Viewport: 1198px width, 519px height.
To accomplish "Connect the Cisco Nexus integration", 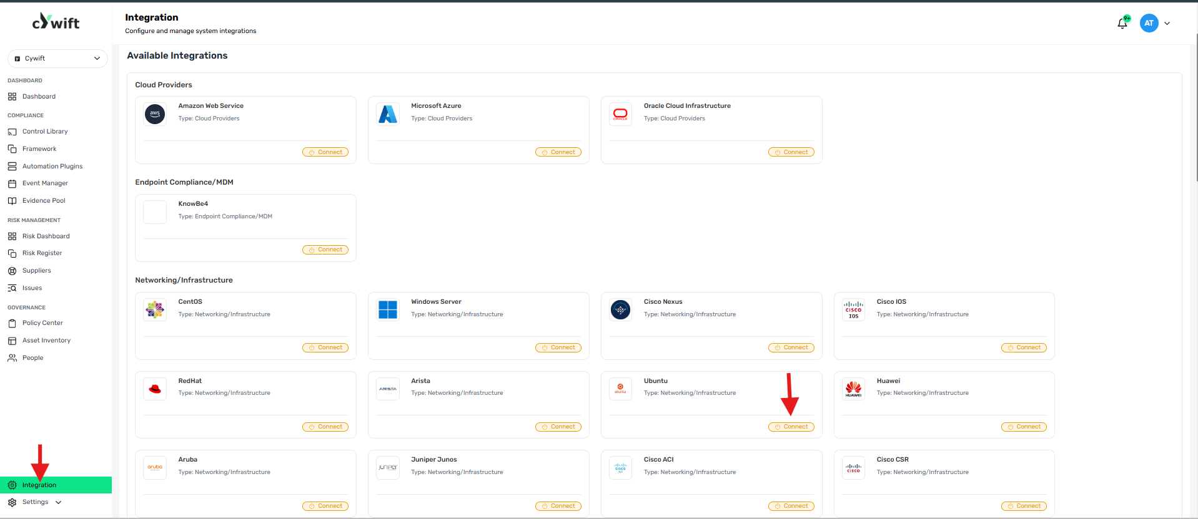I will pyautogui.click(x=791, y=348).
